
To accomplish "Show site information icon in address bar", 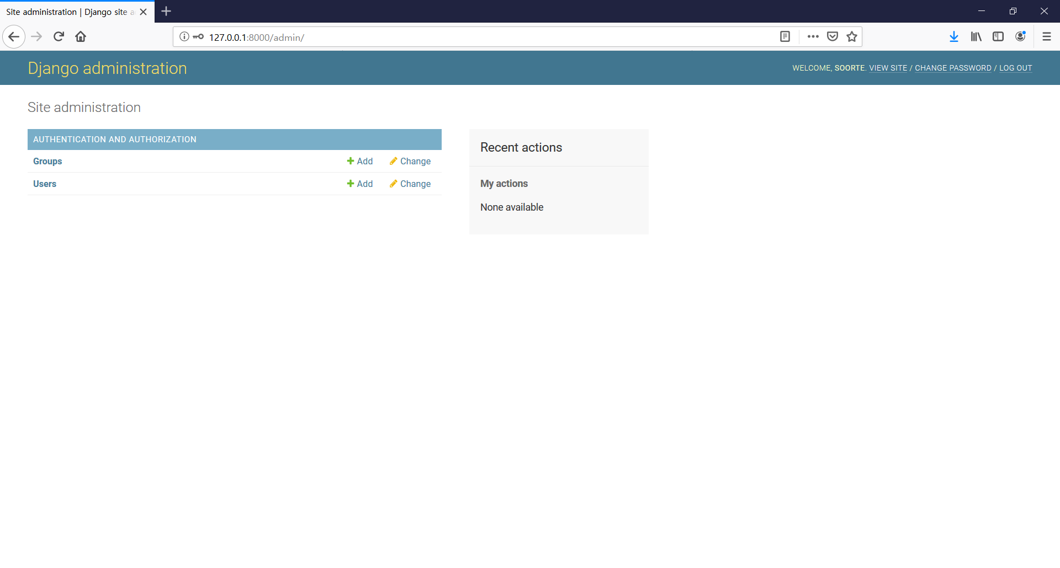I will [x=184, y=37].
